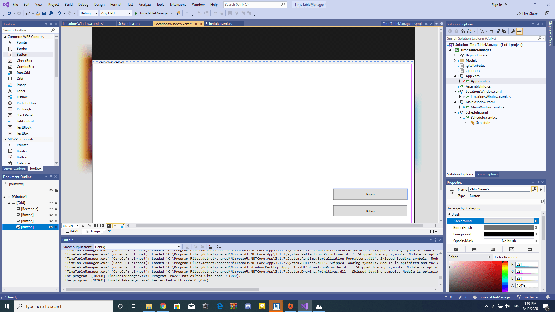Image resolution: width=555 pixels, height=312 pixels.
Task: Click the Live Share button
Action: pos(527,14)
